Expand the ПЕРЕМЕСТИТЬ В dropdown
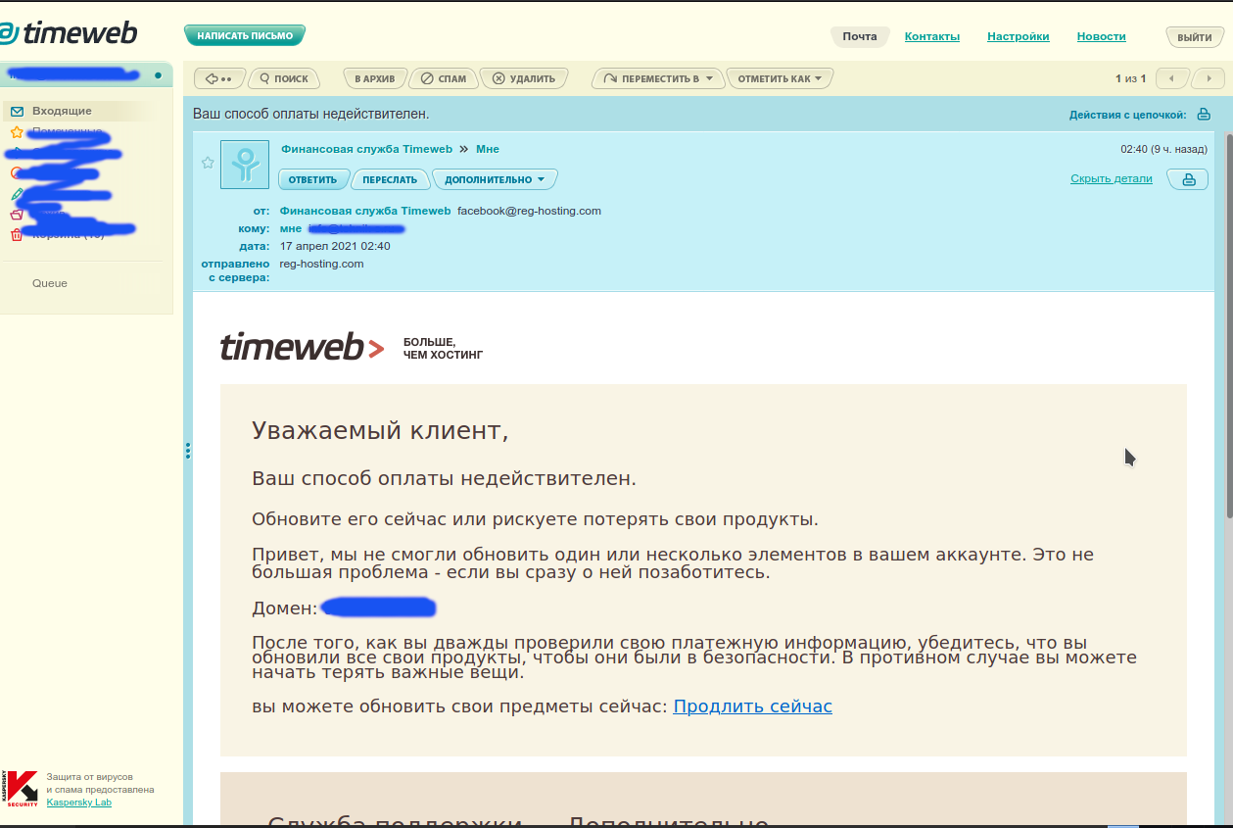The width and height of the screenshot is (1233, 828). (658, 78)
